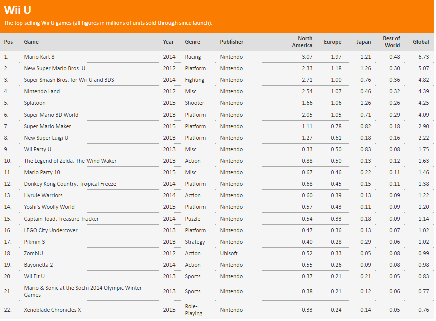Click the North America column header
The image size is (436, 321).
click(302, 42)
